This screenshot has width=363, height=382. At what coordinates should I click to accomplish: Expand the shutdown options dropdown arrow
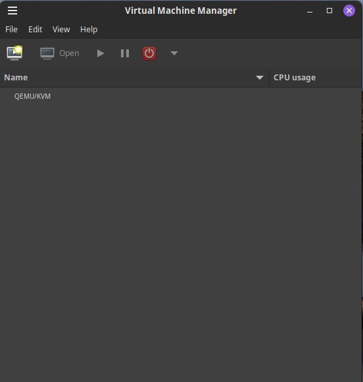174,53
